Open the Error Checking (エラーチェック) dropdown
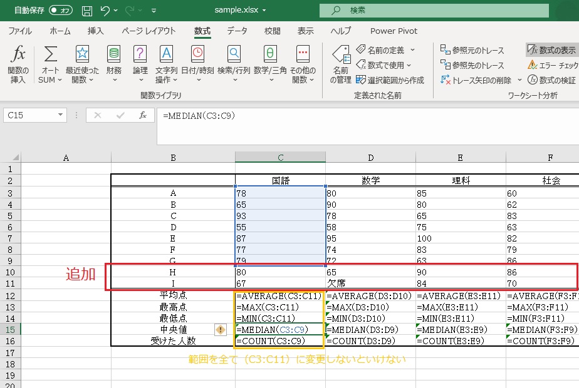This screenshot has height=388, width=579. pos(553,65)
